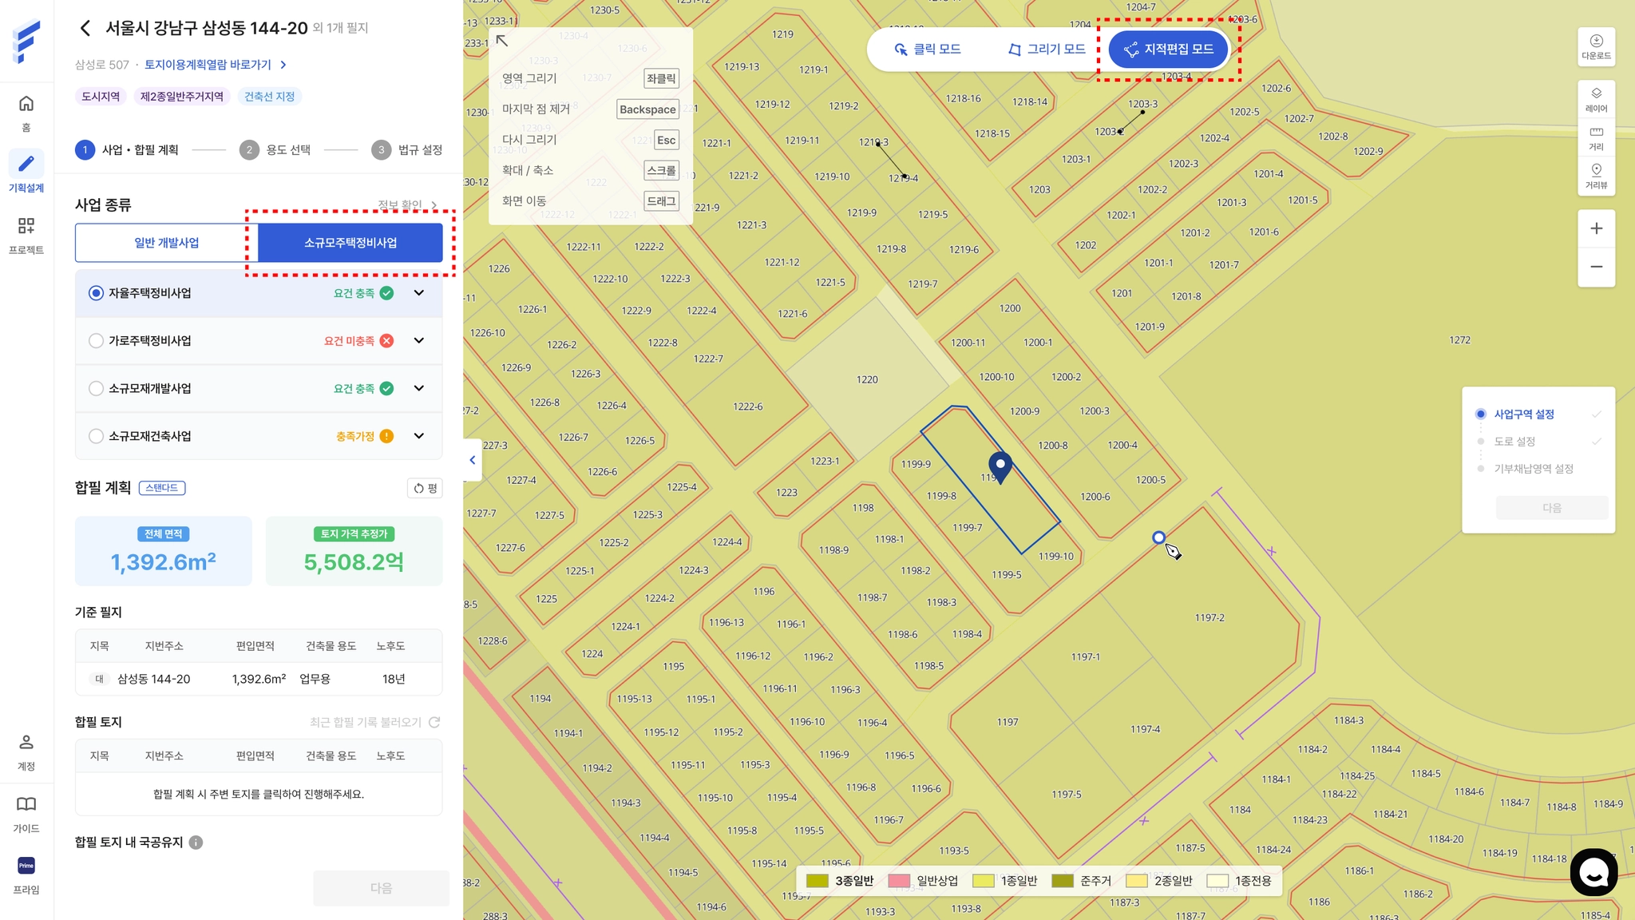This screenshot has height=920, width=1635.
Task: Open the chat support bubble
Action: [x=1593, y=872]
